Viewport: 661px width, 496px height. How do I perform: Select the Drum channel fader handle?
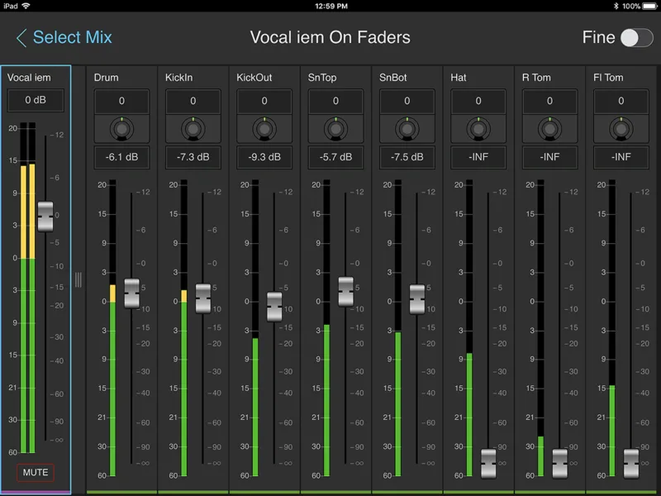click(132, 293)
